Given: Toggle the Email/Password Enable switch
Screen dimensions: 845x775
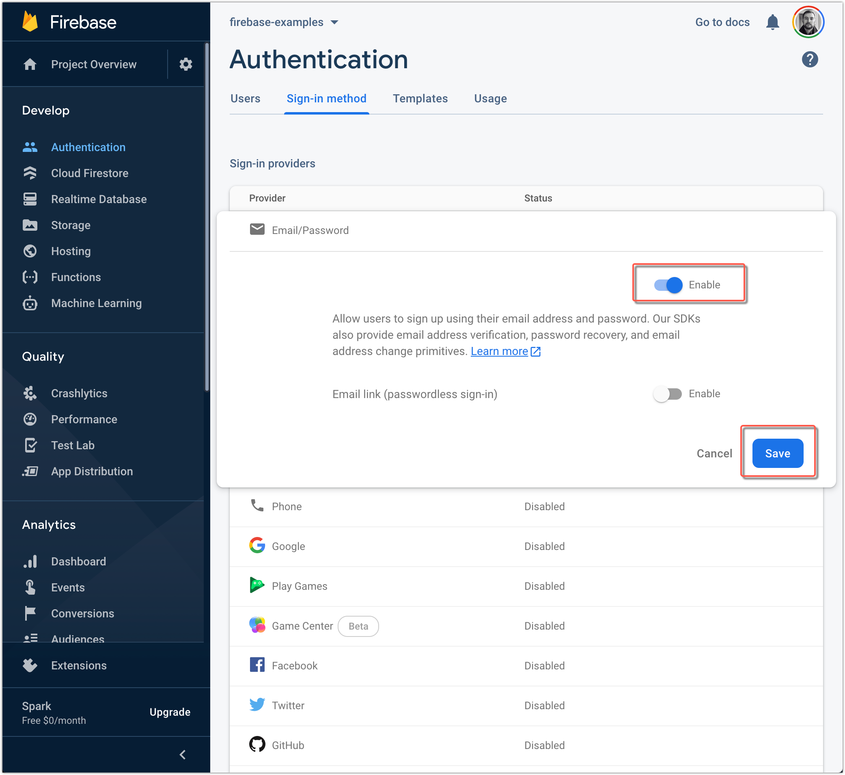Looking at the screenshot, I should click(x=668, y=285).
